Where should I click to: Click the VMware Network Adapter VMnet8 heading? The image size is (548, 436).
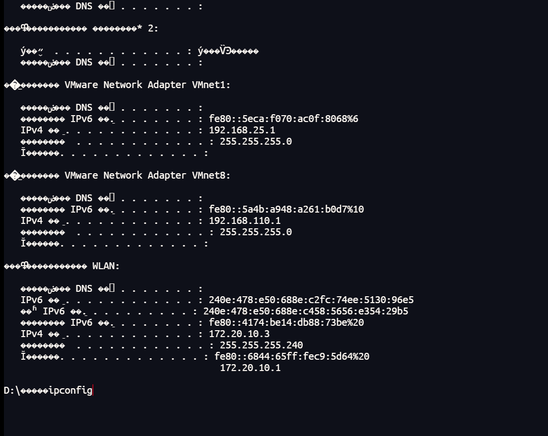[147, 176]
